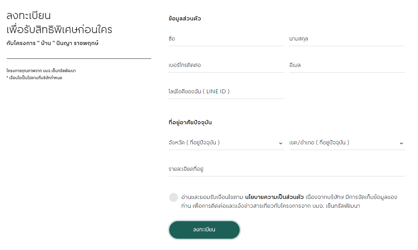Click the รายละเอียดที่อยู่ address details field
Viewport: 418px width, 250px height.
tap(287, 169)
